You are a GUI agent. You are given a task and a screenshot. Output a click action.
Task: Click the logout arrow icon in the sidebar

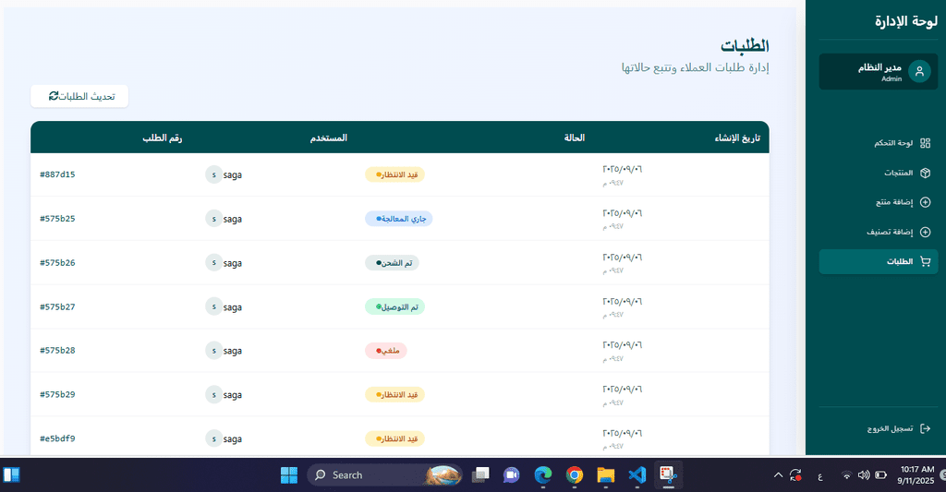(926, 428)
